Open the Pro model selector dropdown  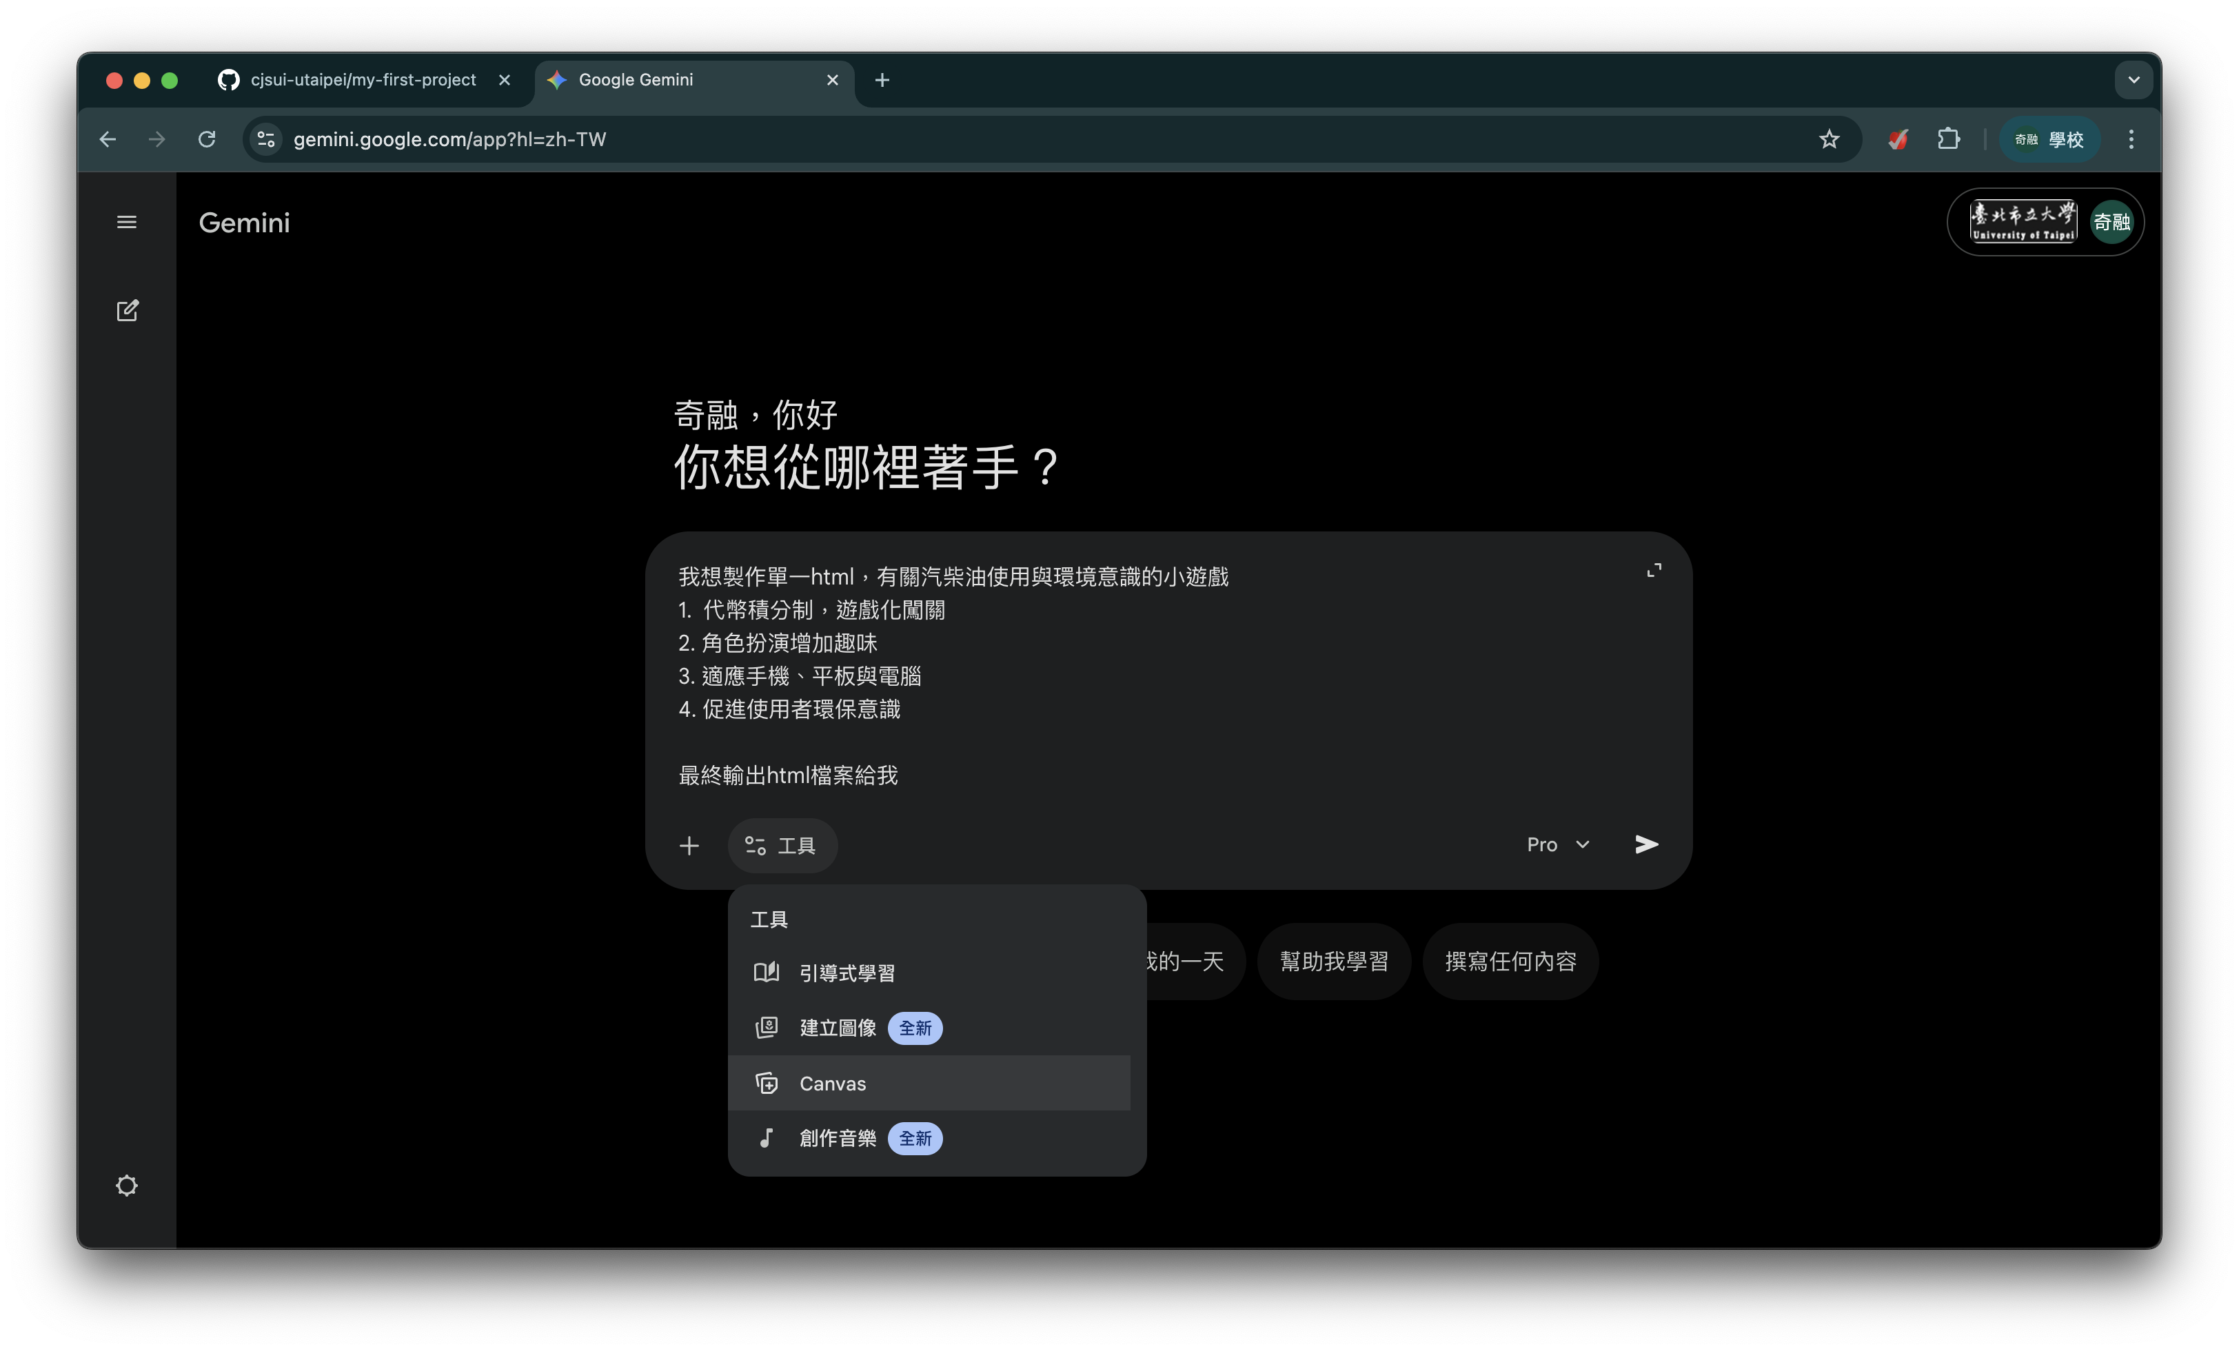pyautogui.click(x=1557, y=845)
